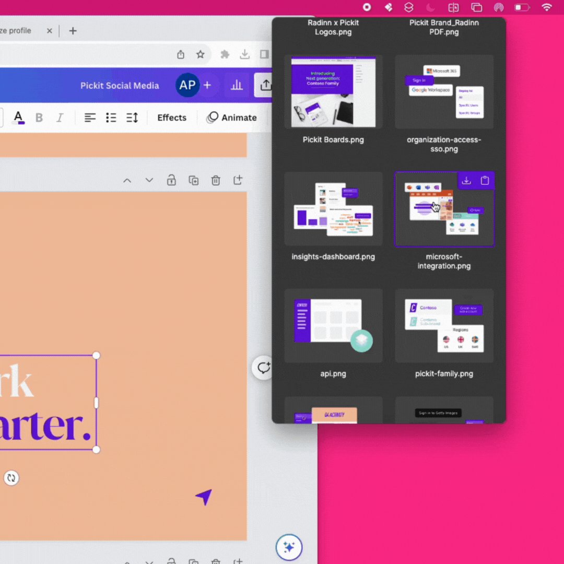Download the microsoft-integration.png image
The image size is (564, 564).
click(466, 181)
